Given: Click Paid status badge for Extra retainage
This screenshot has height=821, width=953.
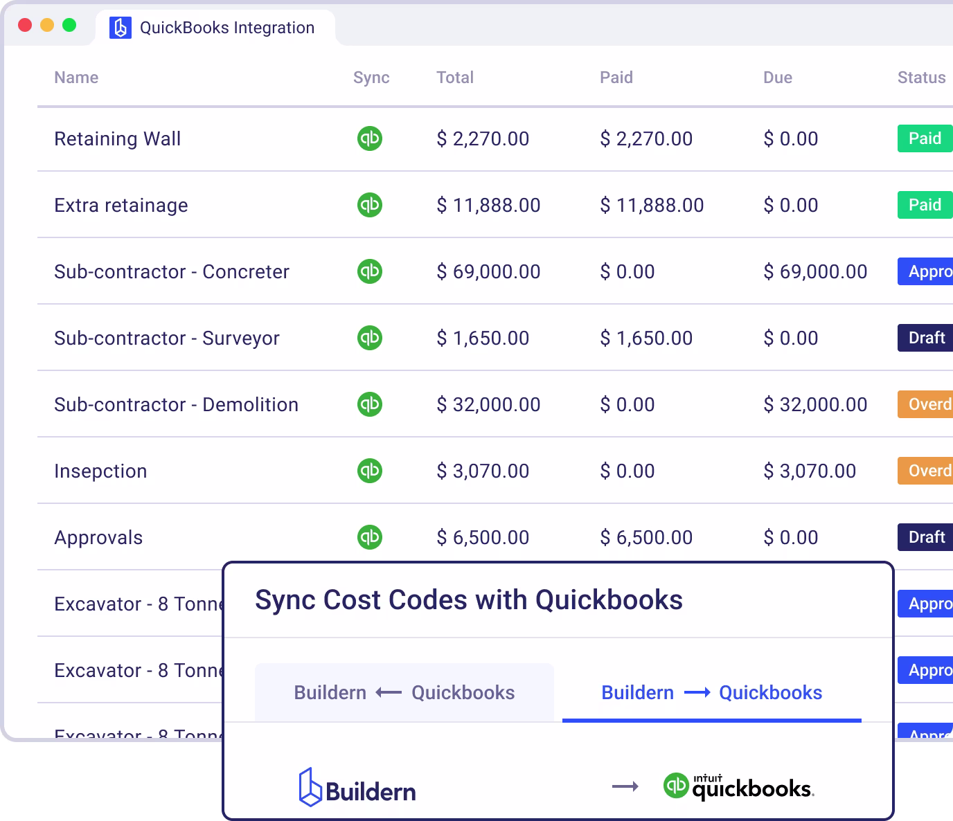Looking at the screenshot, I should [925, 205].
